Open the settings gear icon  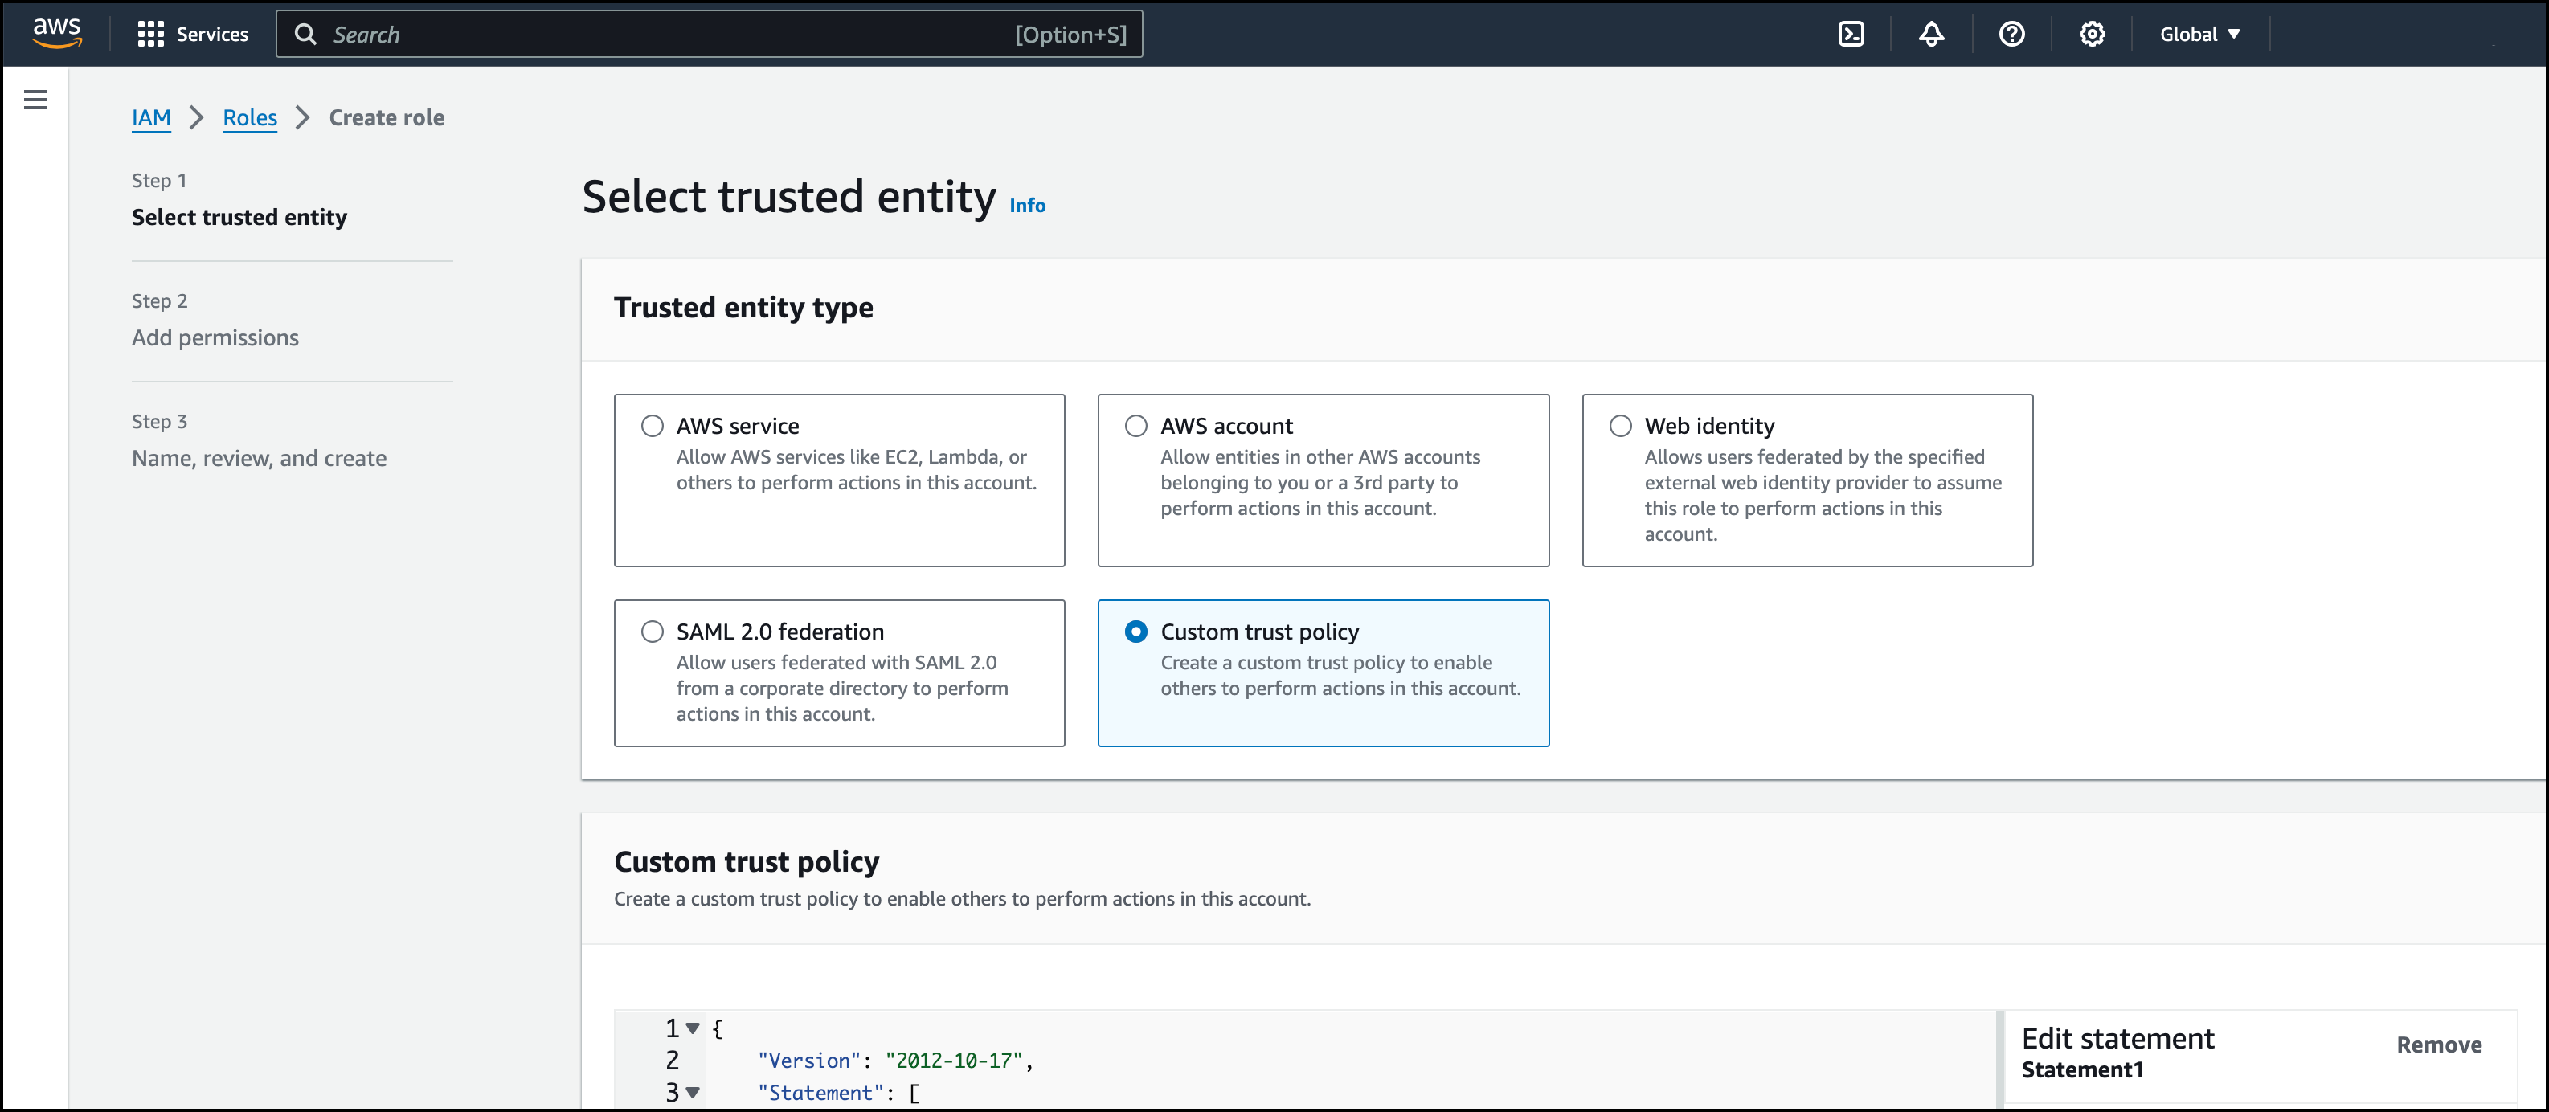pyautogui.click(x=2091, y=35)
